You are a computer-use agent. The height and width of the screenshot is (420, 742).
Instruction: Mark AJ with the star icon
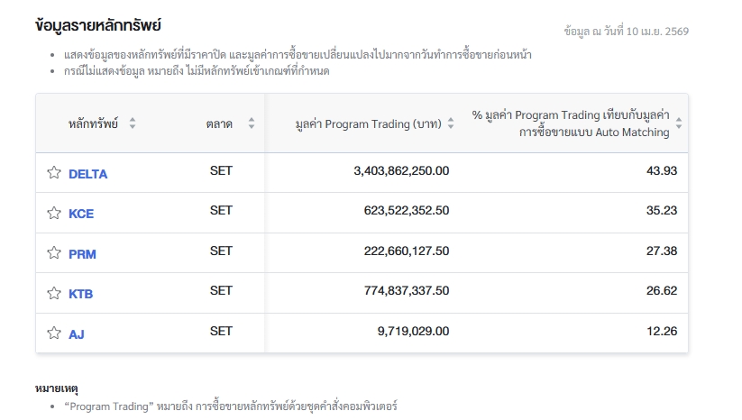point(54,333)
